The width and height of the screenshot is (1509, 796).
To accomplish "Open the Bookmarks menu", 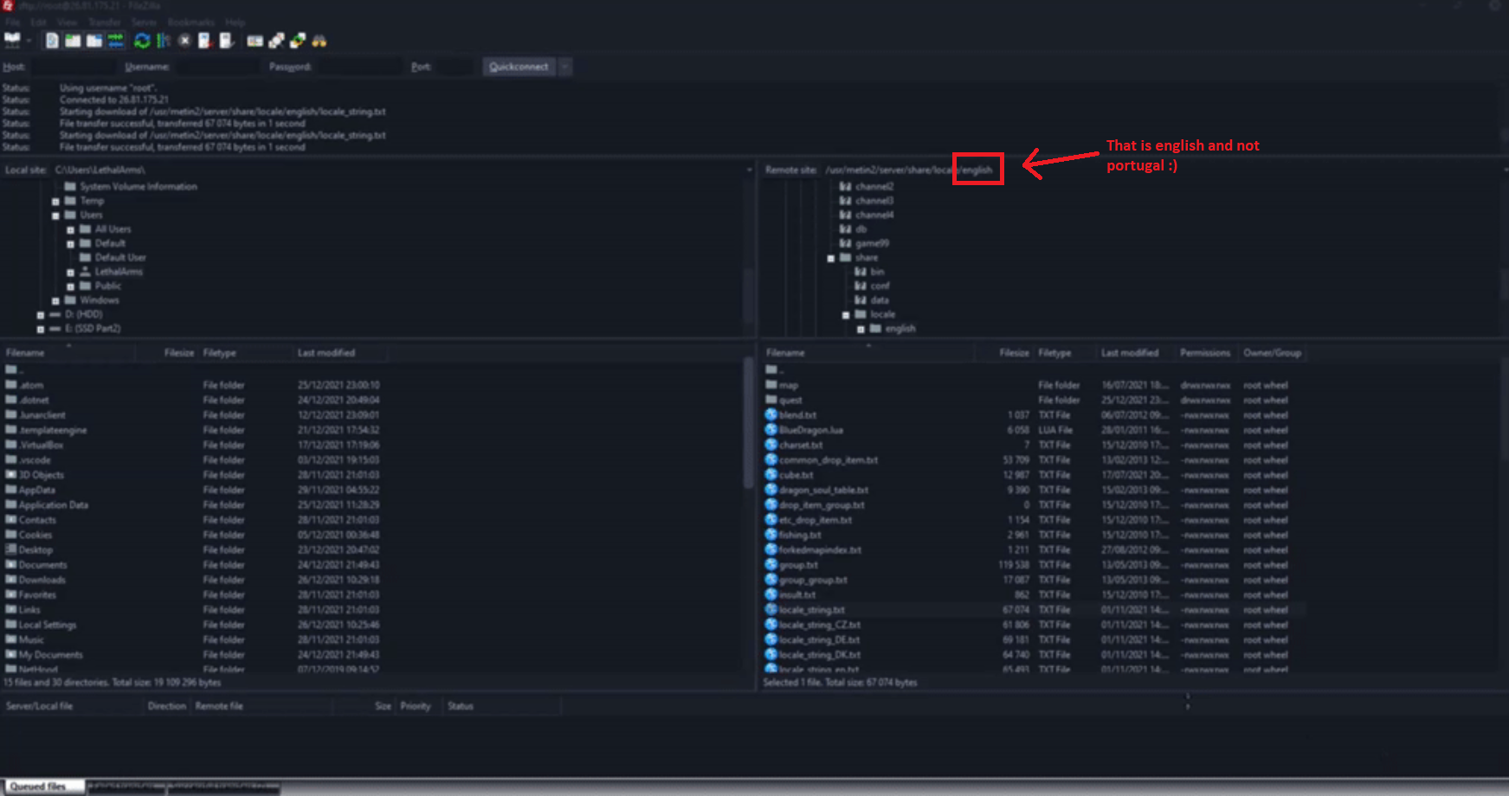I will pos(191,22).
